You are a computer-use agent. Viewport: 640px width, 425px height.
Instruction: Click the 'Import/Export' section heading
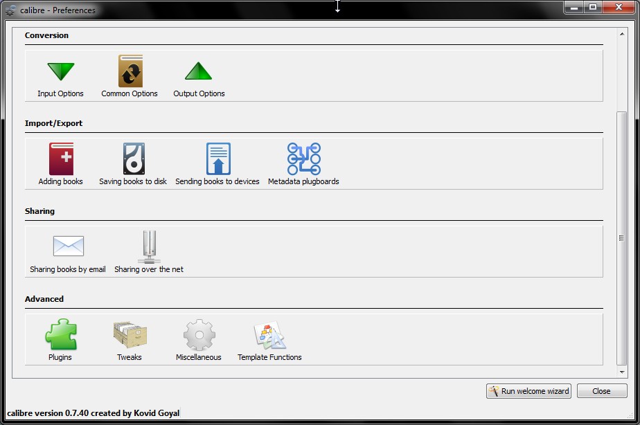tap(53, 123)
